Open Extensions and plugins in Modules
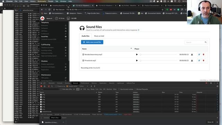Screen dimensions: 222x125 [x=48, y=67]
